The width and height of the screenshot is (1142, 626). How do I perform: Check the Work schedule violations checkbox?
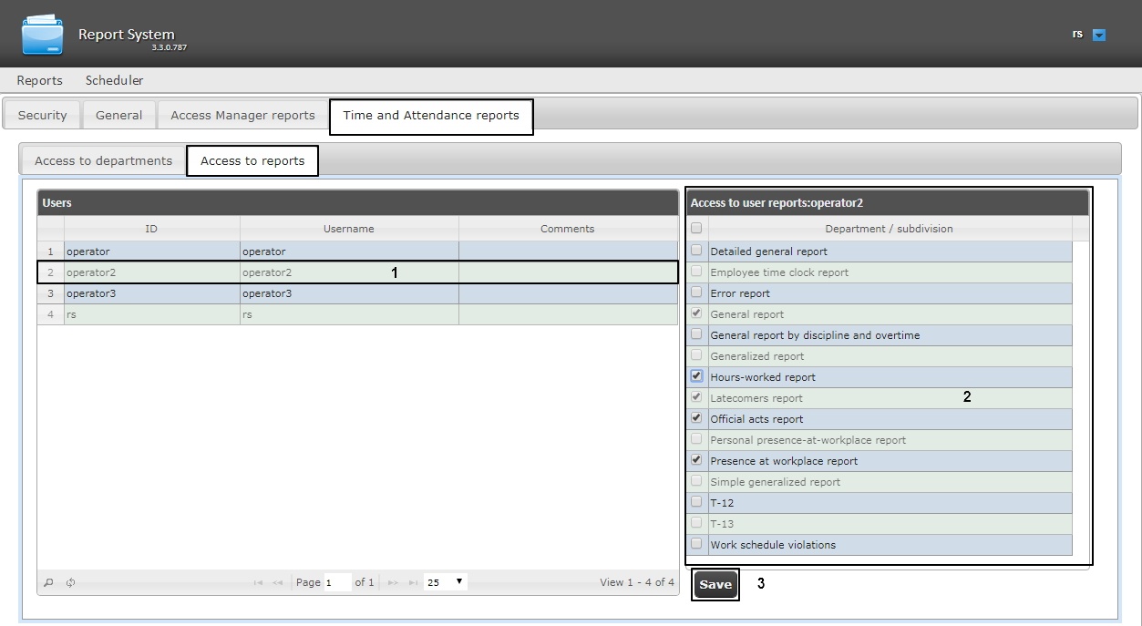click(697, 544)
